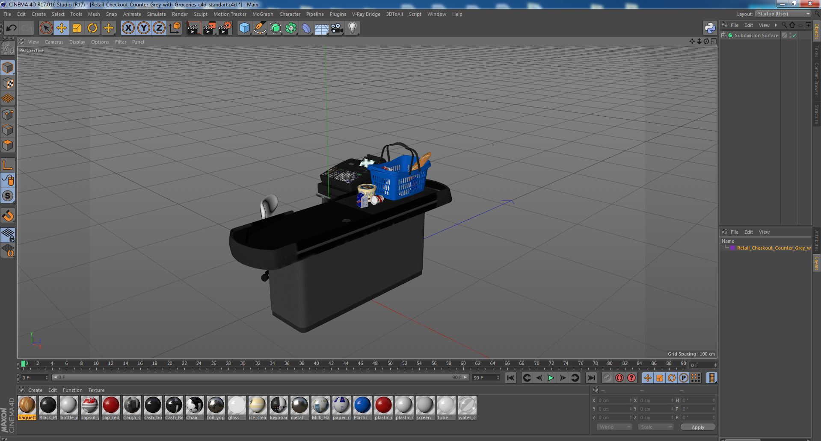Enable the Axis tool

click(8, 165)
